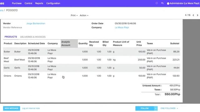Screen dimensions: 200x112
Task: Open the debug icon in top bar
Action: coord(157,3)
